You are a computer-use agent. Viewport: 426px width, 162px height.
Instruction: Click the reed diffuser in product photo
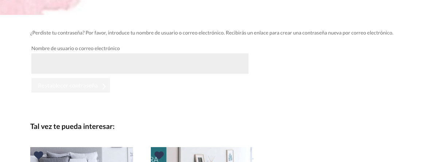(212, 159)
